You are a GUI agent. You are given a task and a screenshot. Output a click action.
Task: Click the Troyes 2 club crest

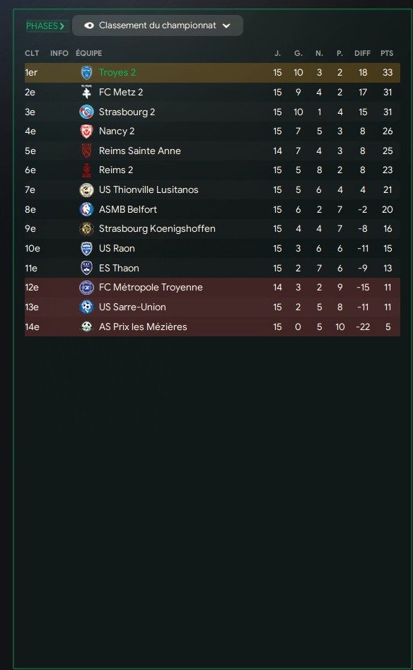pyautogui.click(x=86, y=73)
